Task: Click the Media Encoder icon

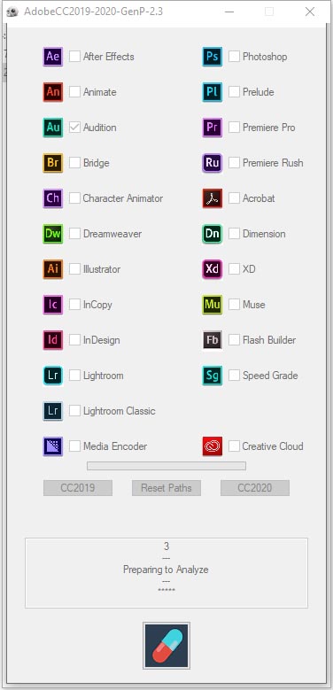Action: [x=53, y=446]
